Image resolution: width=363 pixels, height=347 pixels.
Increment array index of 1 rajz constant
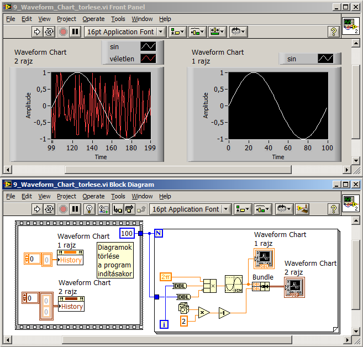pyautogui.click(x=27, y=256)
